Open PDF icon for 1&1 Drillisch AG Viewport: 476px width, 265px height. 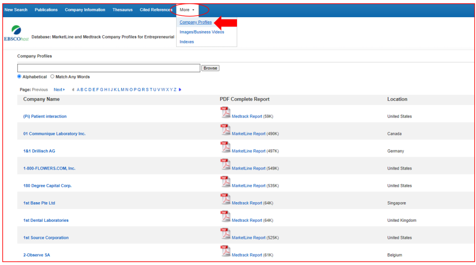[x=225, y=147]
